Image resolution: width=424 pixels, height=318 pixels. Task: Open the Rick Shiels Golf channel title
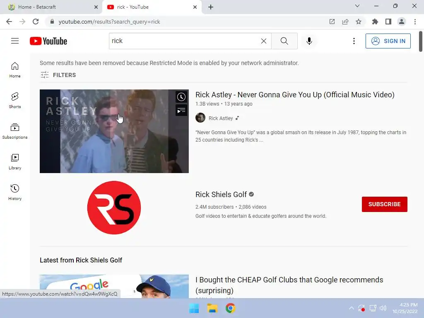[221, 195]
